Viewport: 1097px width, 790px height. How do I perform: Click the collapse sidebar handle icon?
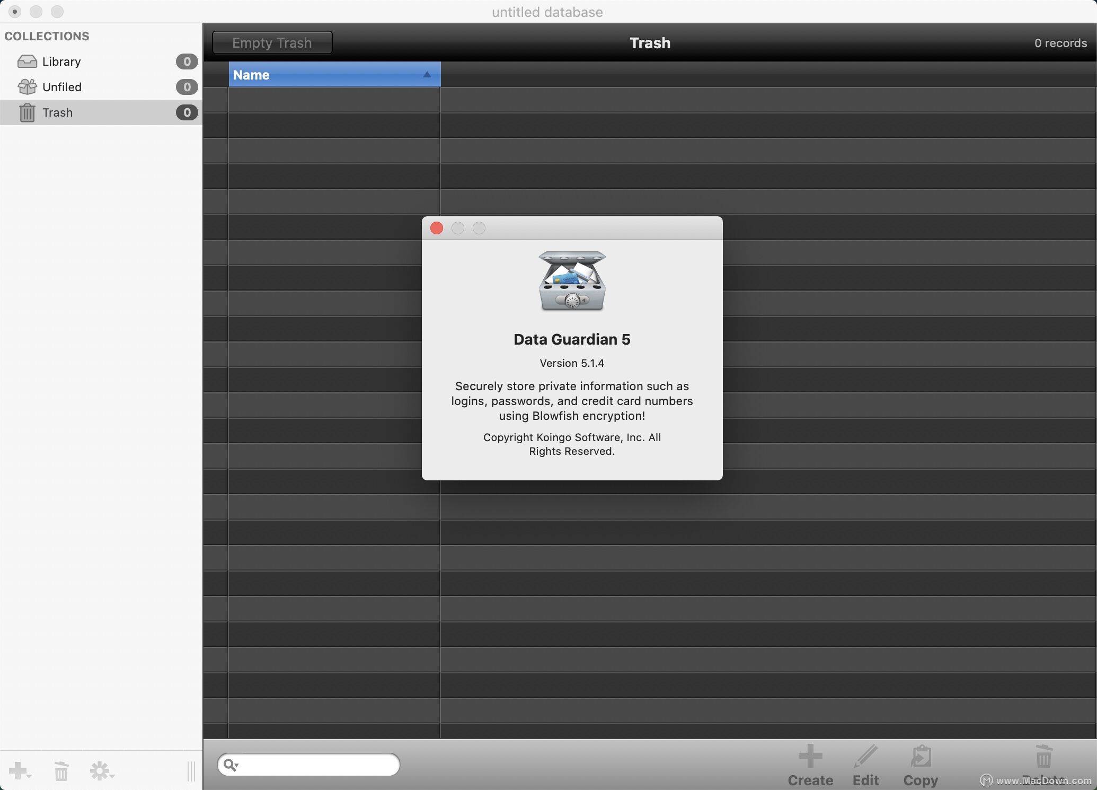188,769
